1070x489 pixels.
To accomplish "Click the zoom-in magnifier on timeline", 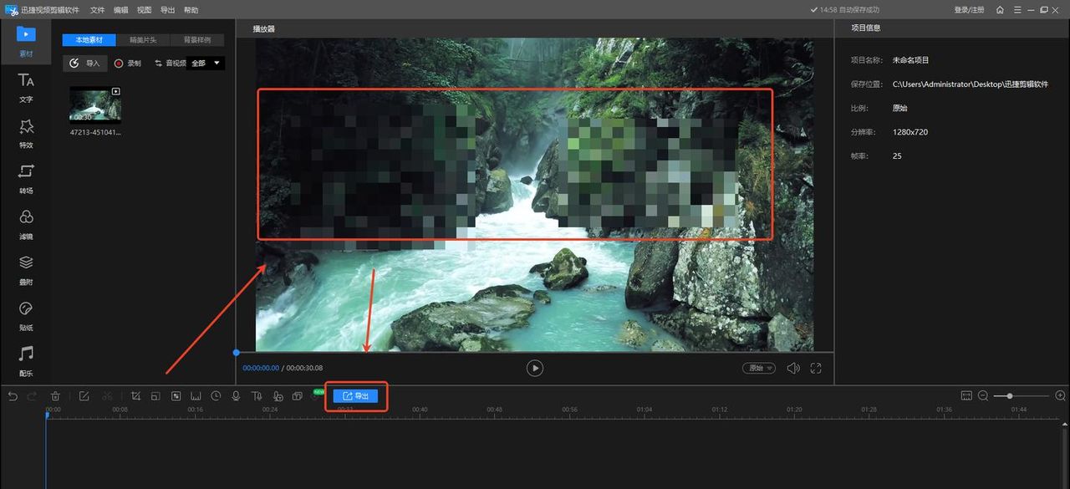I will (1060, 395).
